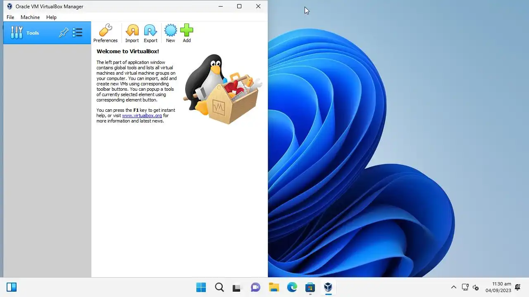Expand the hidden system tray icons
Image resolution: width=529 pixels, height=297 pixels.
pyautogui.click(x=453, y=288)
